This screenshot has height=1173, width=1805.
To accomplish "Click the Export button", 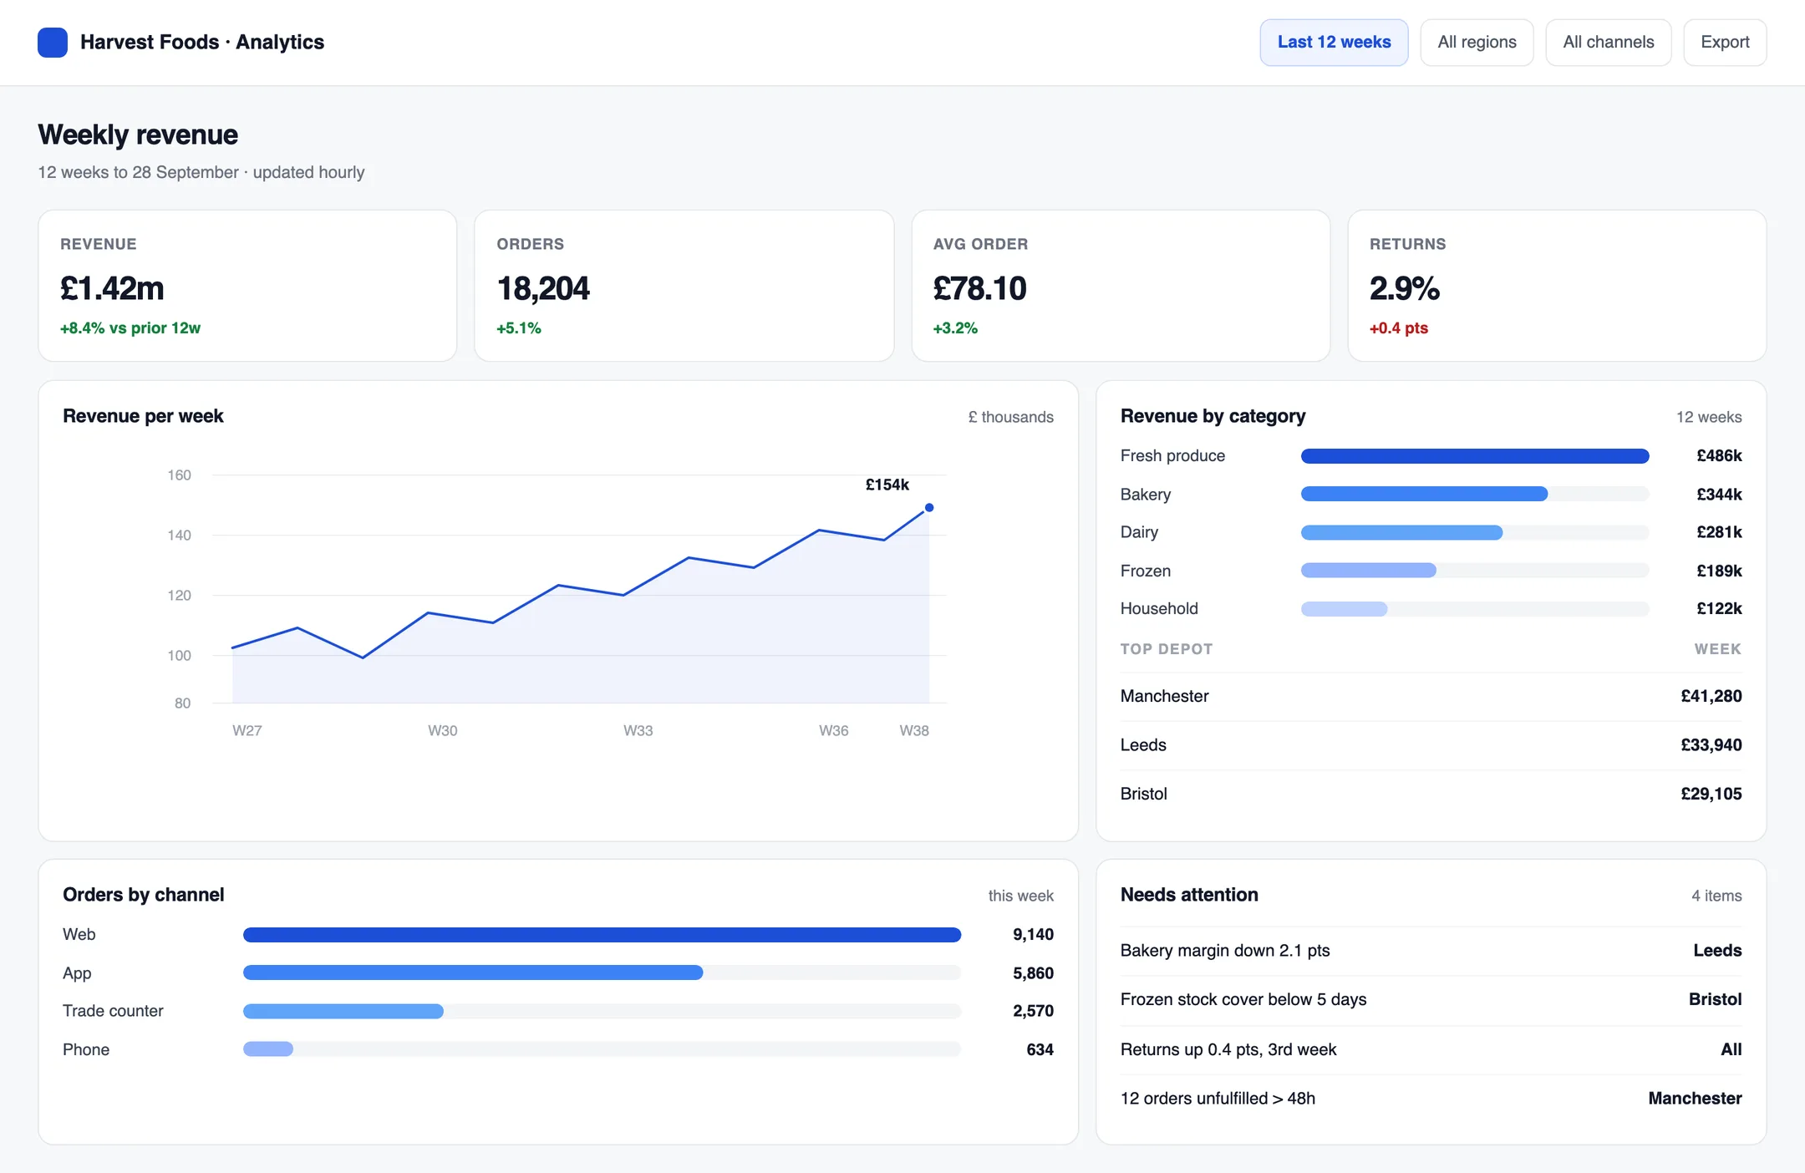I will coord(1725,43).
